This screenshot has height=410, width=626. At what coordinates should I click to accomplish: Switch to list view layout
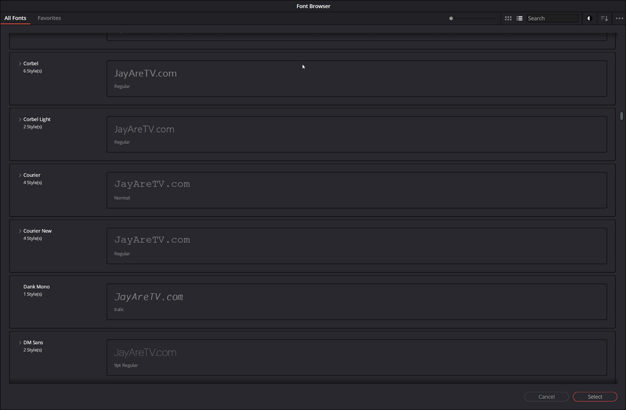tap(520, 18)
